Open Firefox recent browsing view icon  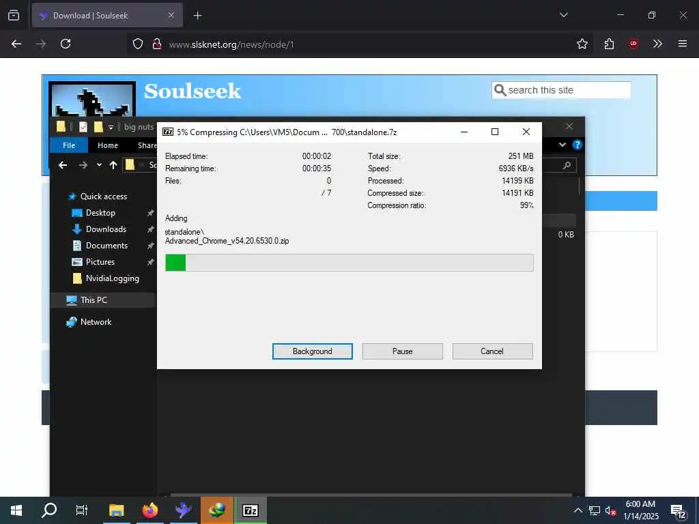(14, 15)
